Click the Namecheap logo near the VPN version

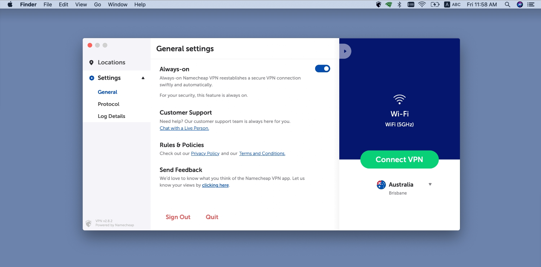[x=89, y=223]
